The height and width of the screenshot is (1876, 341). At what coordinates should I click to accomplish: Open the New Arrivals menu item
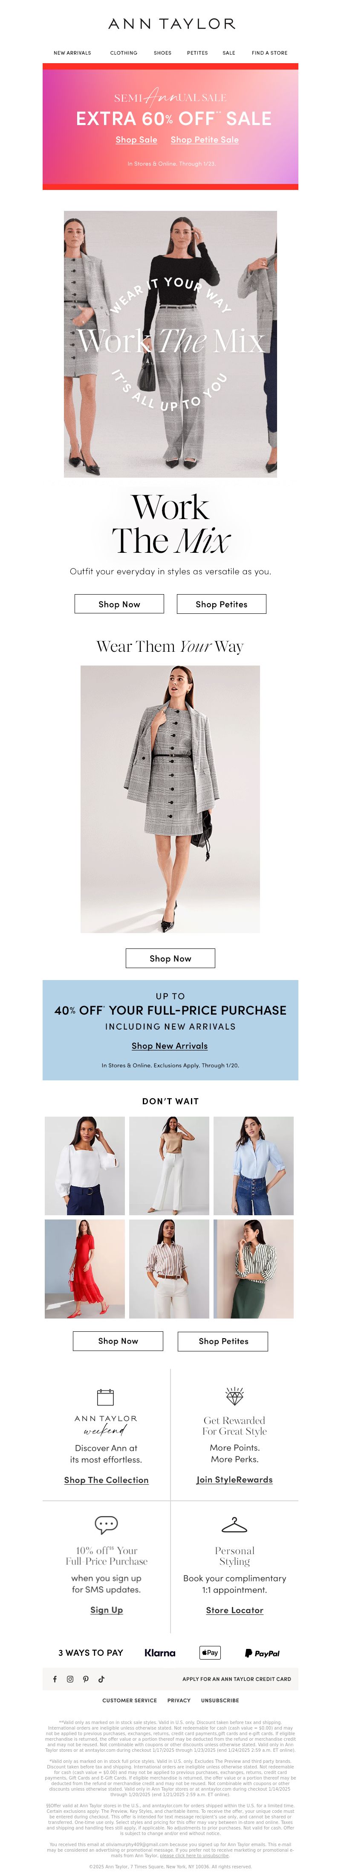[x=72, y=53]
